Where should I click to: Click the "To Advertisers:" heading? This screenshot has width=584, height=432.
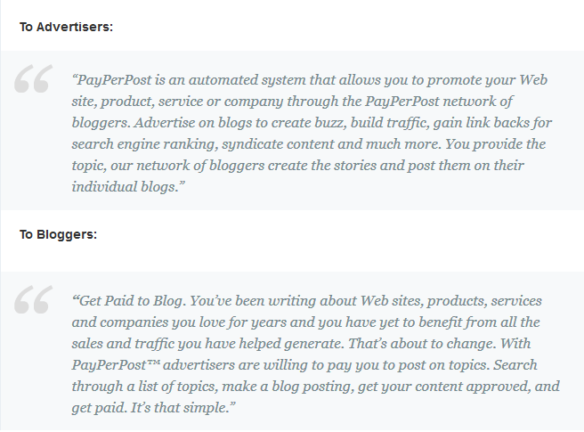point(66,27)
